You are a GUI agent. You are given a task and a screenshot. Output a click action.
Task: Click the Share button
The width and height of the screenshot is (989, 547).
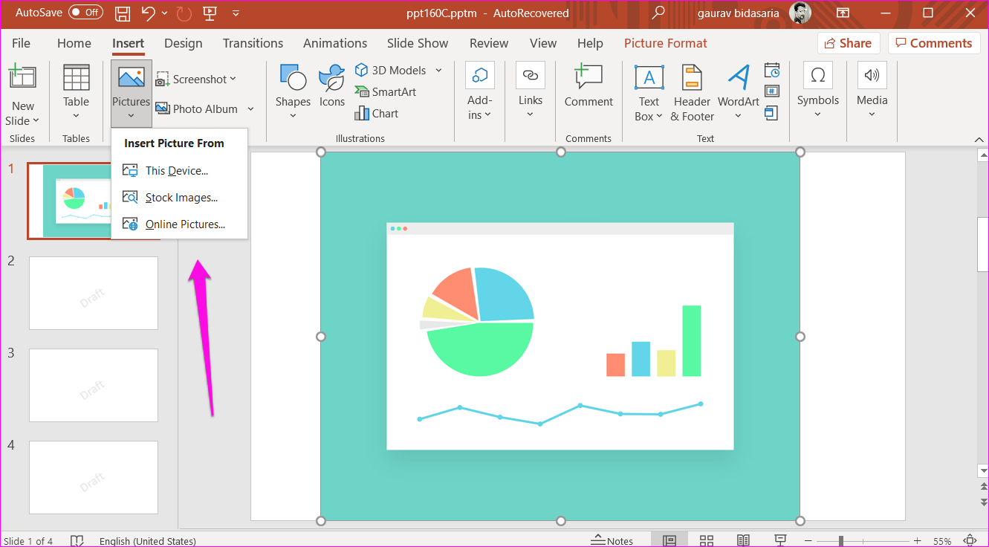coord(849,43)
